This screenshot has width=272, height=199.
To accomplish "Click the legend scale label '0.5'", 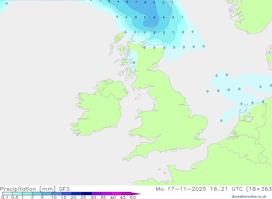I will tap(15, 197).
